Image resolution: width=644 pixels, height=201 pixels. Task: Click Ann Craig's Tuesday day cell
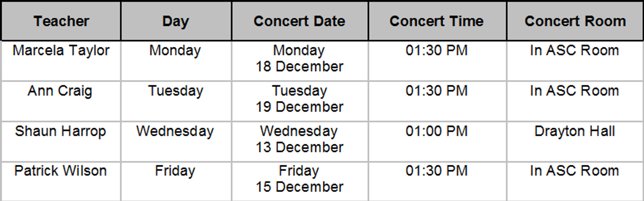coord(176,101)
